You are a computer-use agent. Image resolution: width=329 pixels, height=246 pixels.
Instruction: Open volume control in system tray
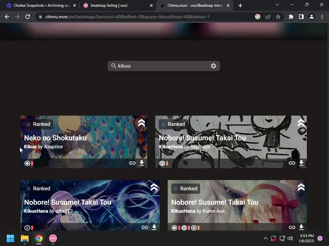tap(290, 238)
